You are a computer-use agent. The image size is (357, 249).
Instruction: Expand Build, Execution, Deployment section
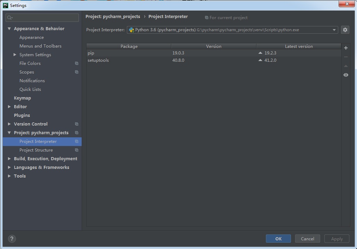click(9, 158)
